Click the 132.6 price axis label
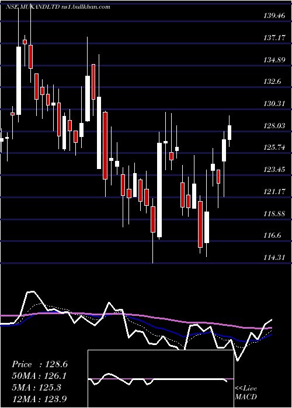This screenshot has width=292, height=408. click(273, 82)
